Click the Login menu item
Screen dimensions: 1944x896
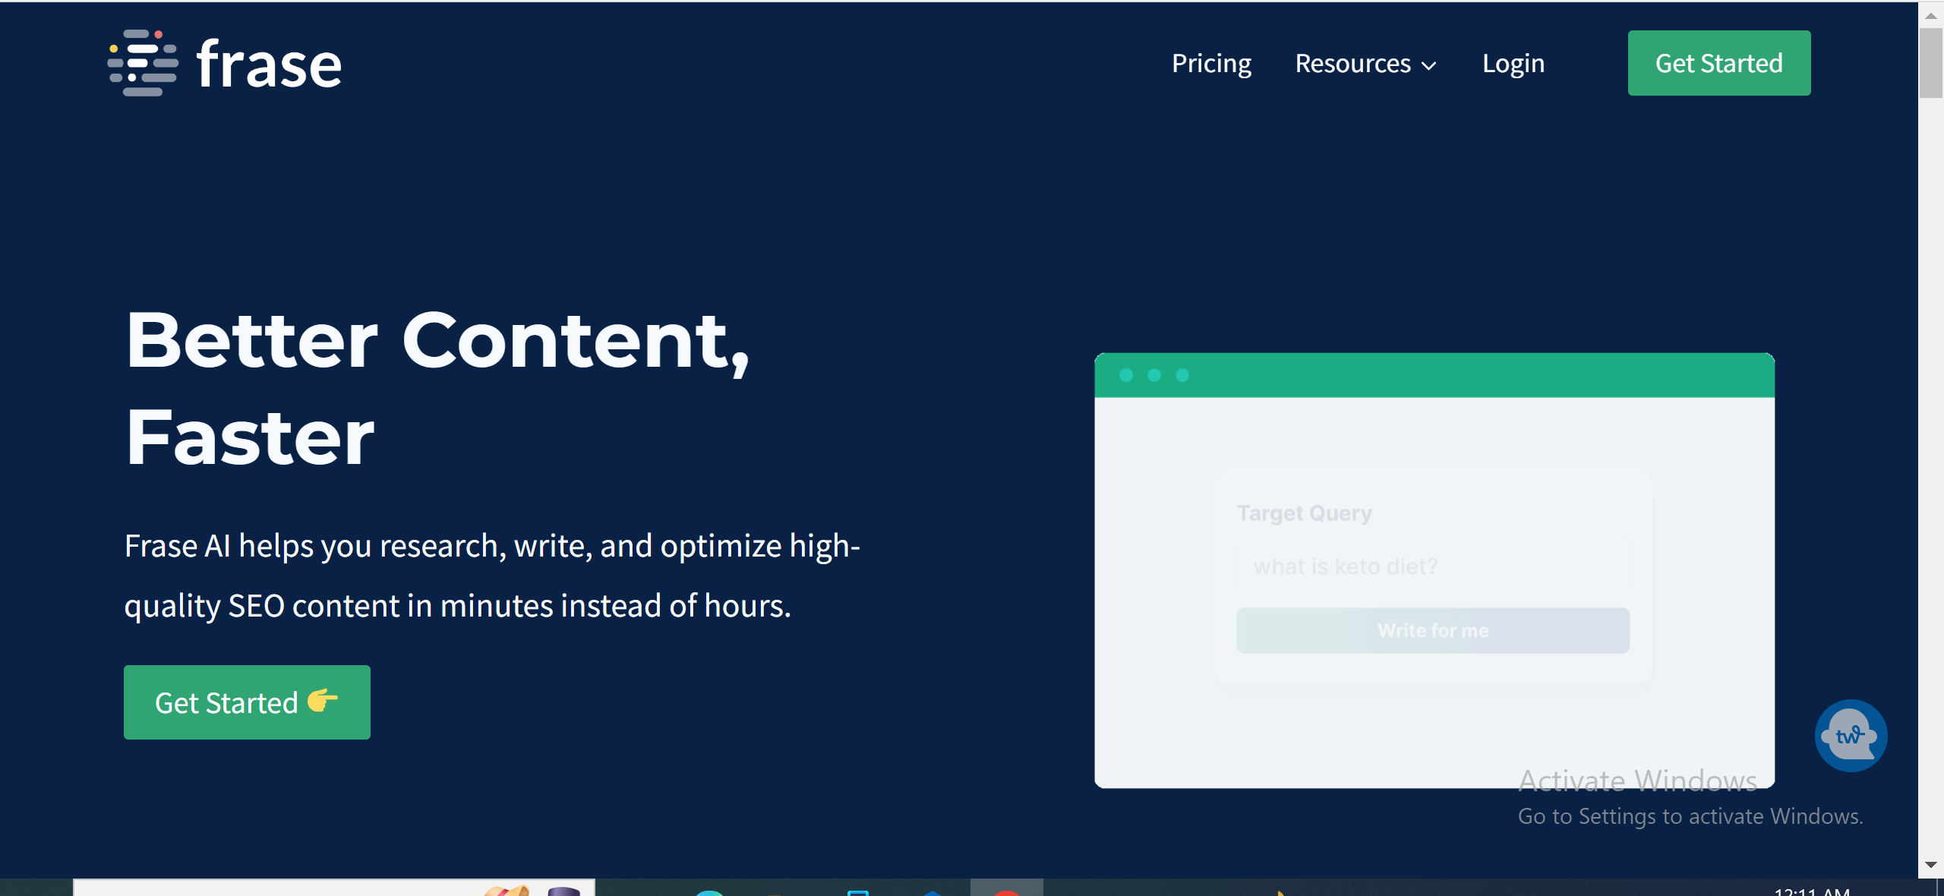coord(1513,62)
